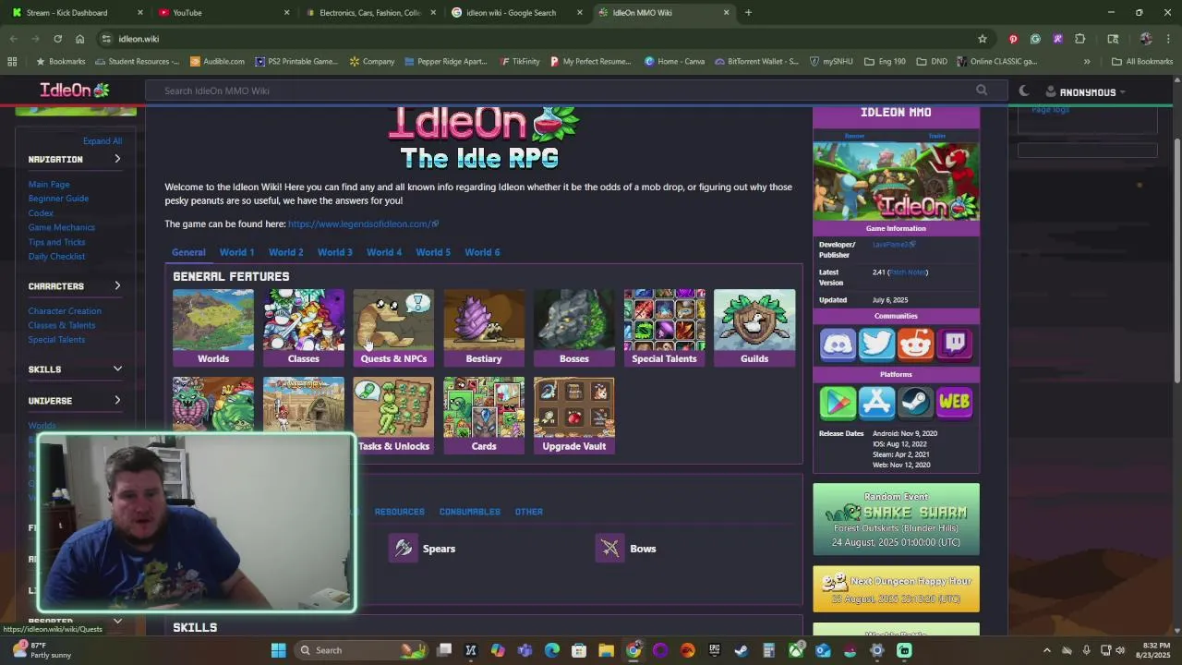Open the Spears weapon icon

point(404,549)
